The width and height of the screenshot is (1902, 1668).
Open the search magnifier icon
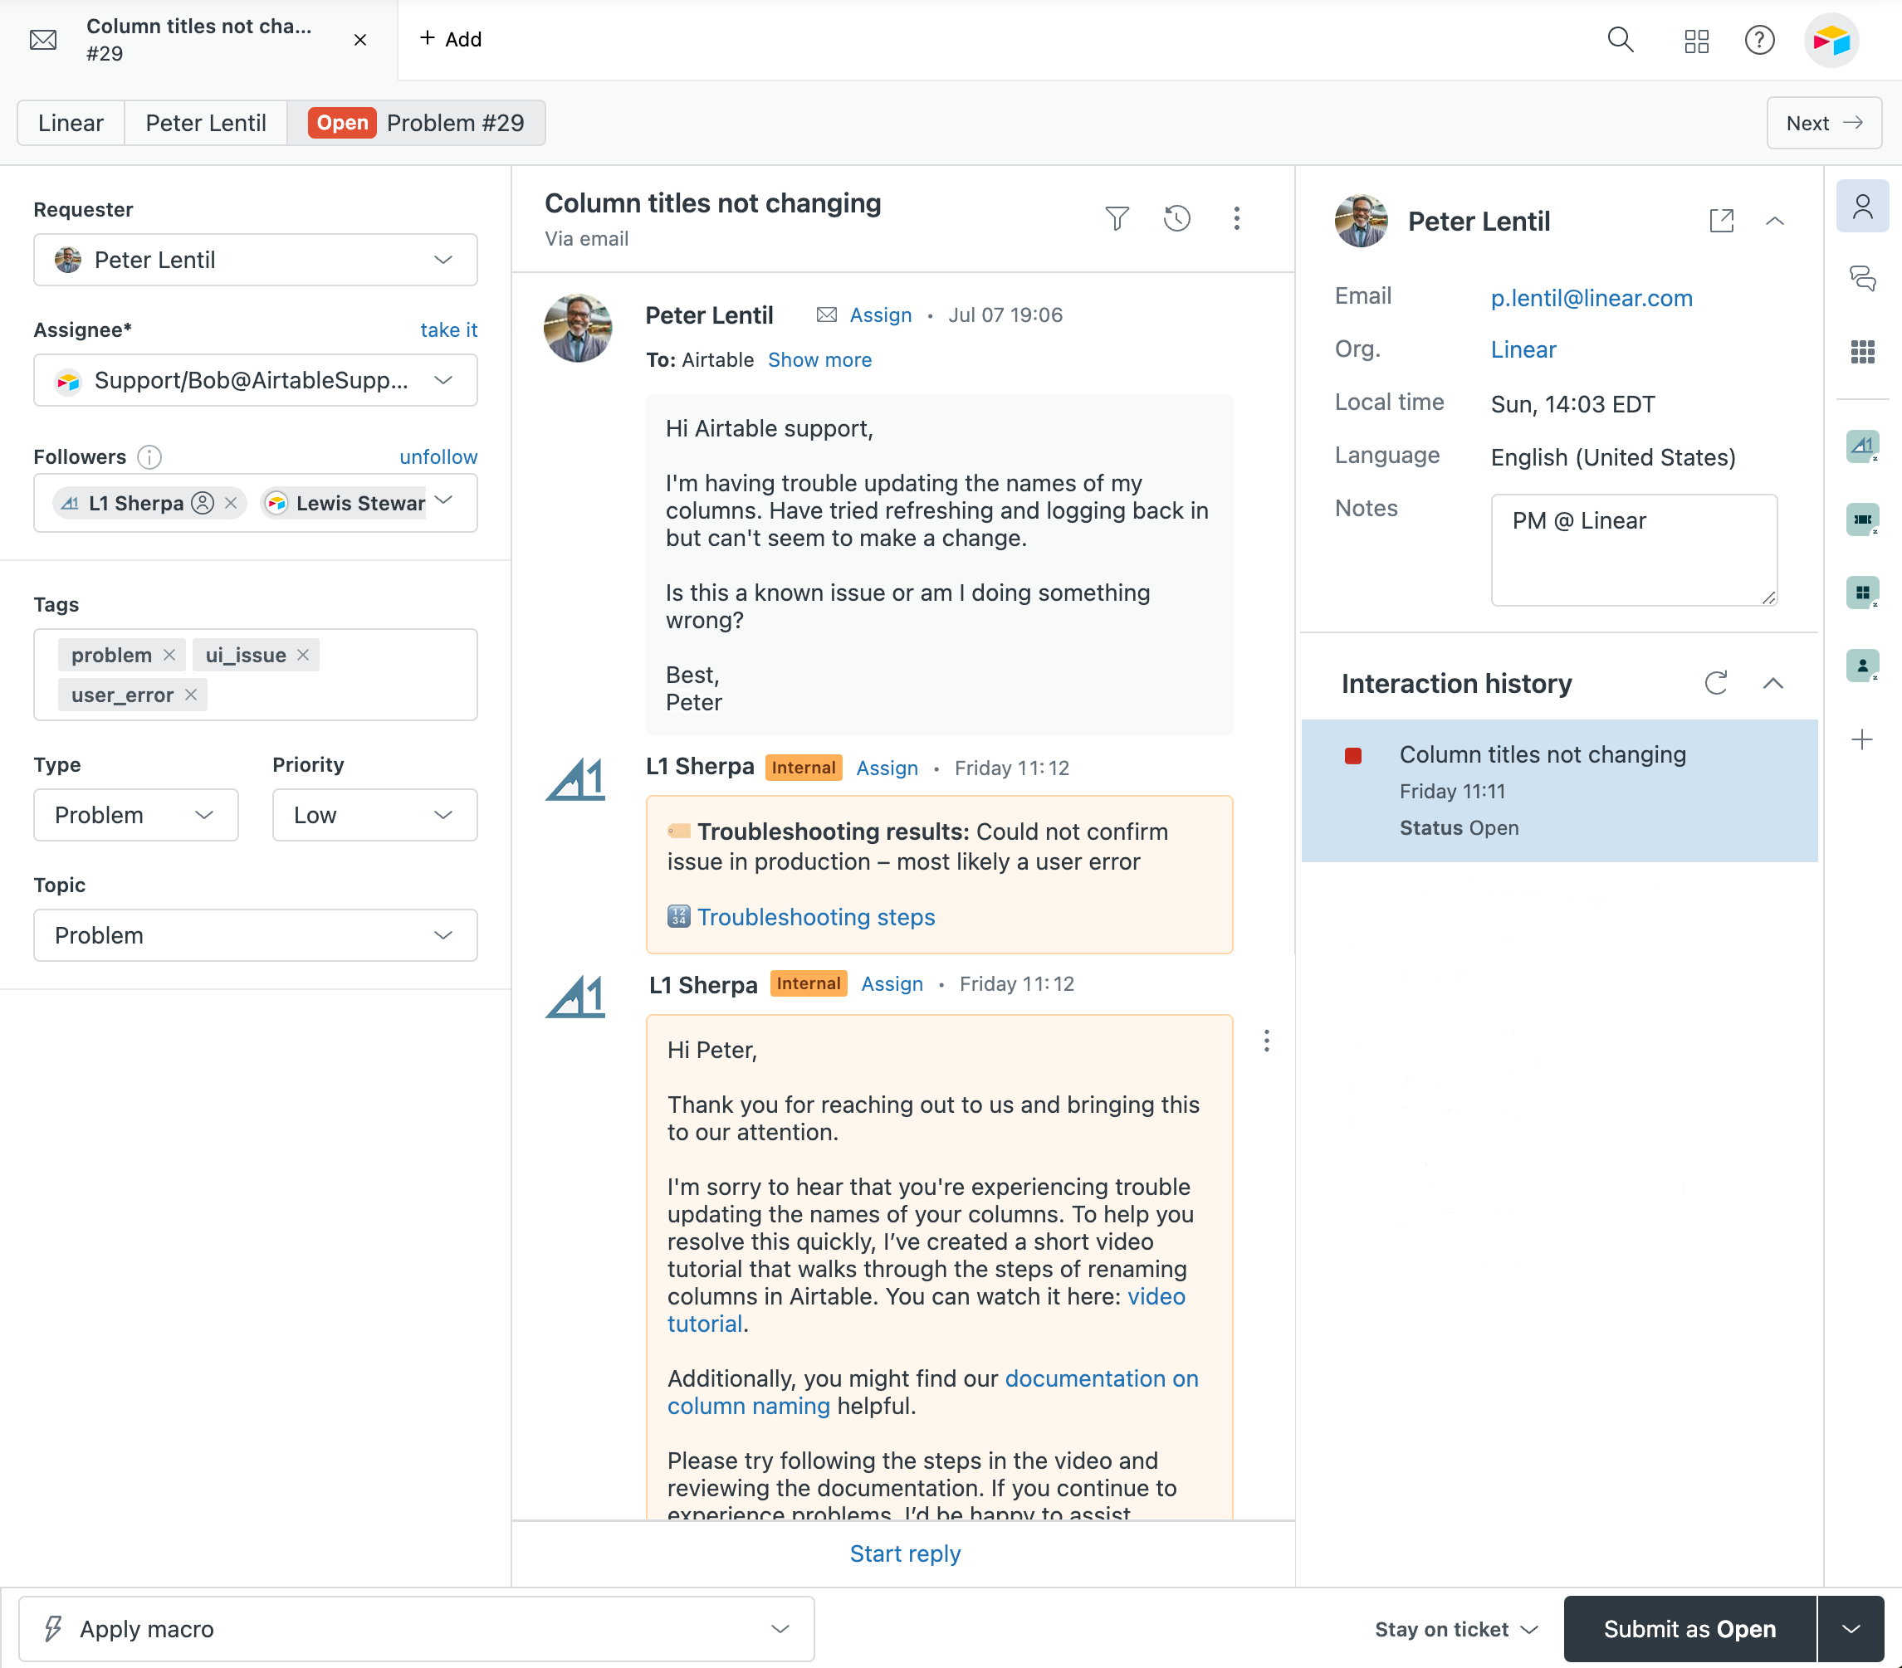coord(1620,40)
